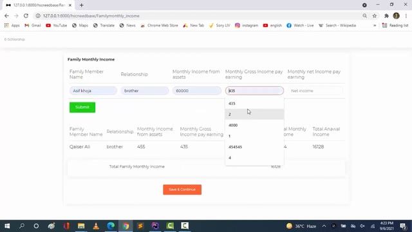Select 1 from the autocomplete suggestions

coord(254,136)
